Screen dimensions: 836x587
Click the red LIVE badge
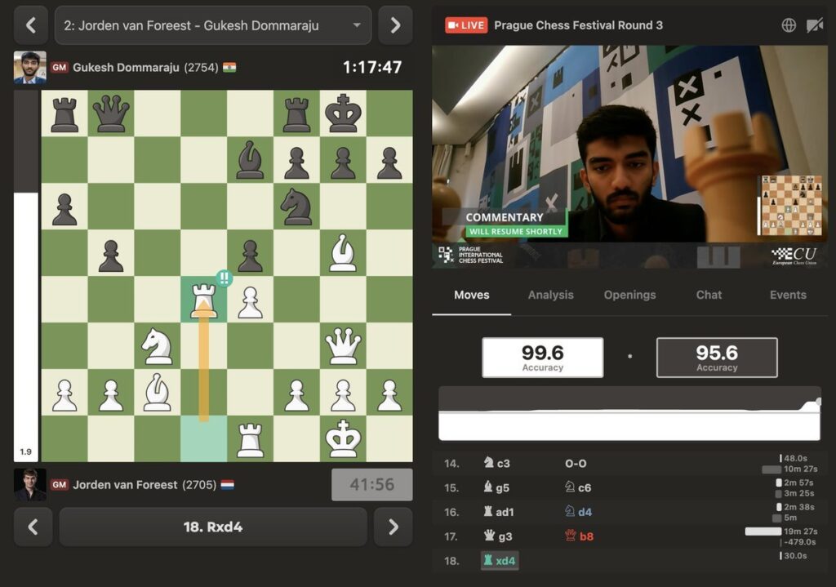coord(466,25)
